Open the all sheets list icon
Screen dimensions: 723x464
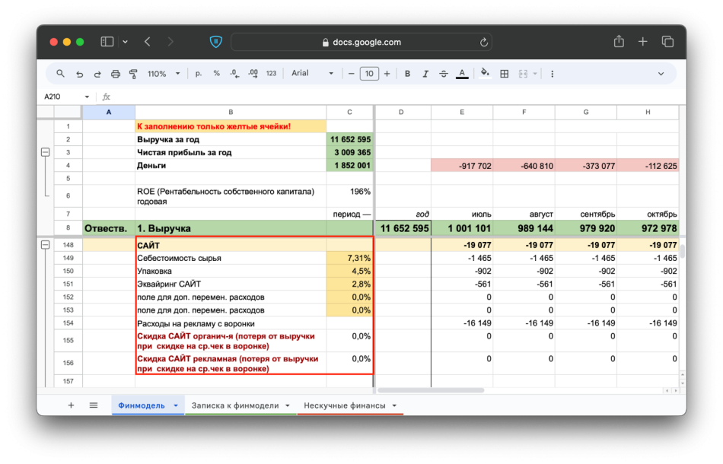94,405
